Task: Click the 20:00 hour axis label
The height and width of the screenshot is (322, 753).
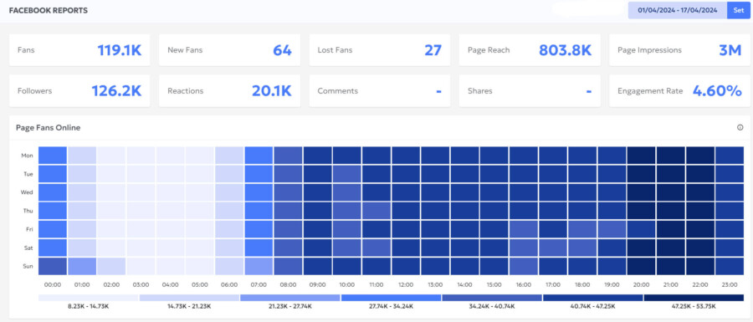Action: (641, 284)
